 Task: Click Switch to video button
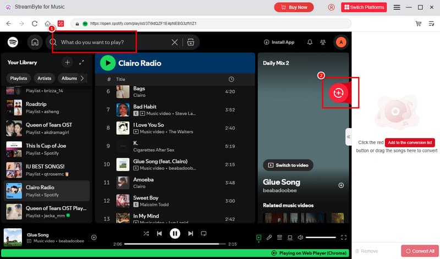click(x=288, y=166)
